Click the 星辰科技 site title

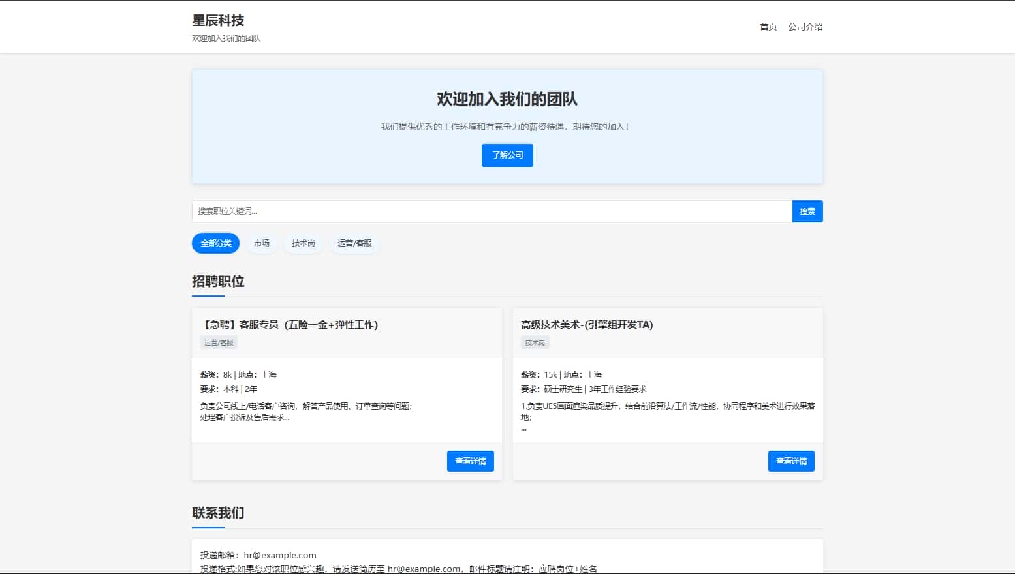(218, 20)
